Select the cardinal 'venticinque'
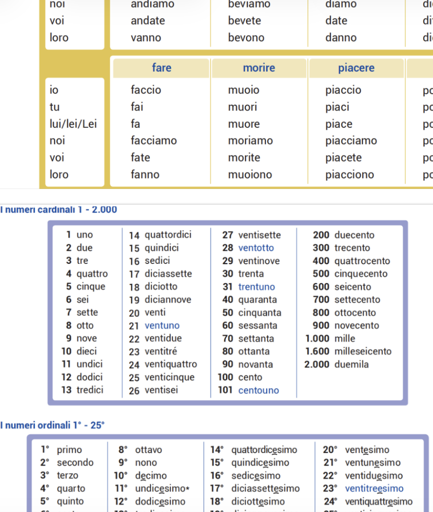 [x=169, y=377]
